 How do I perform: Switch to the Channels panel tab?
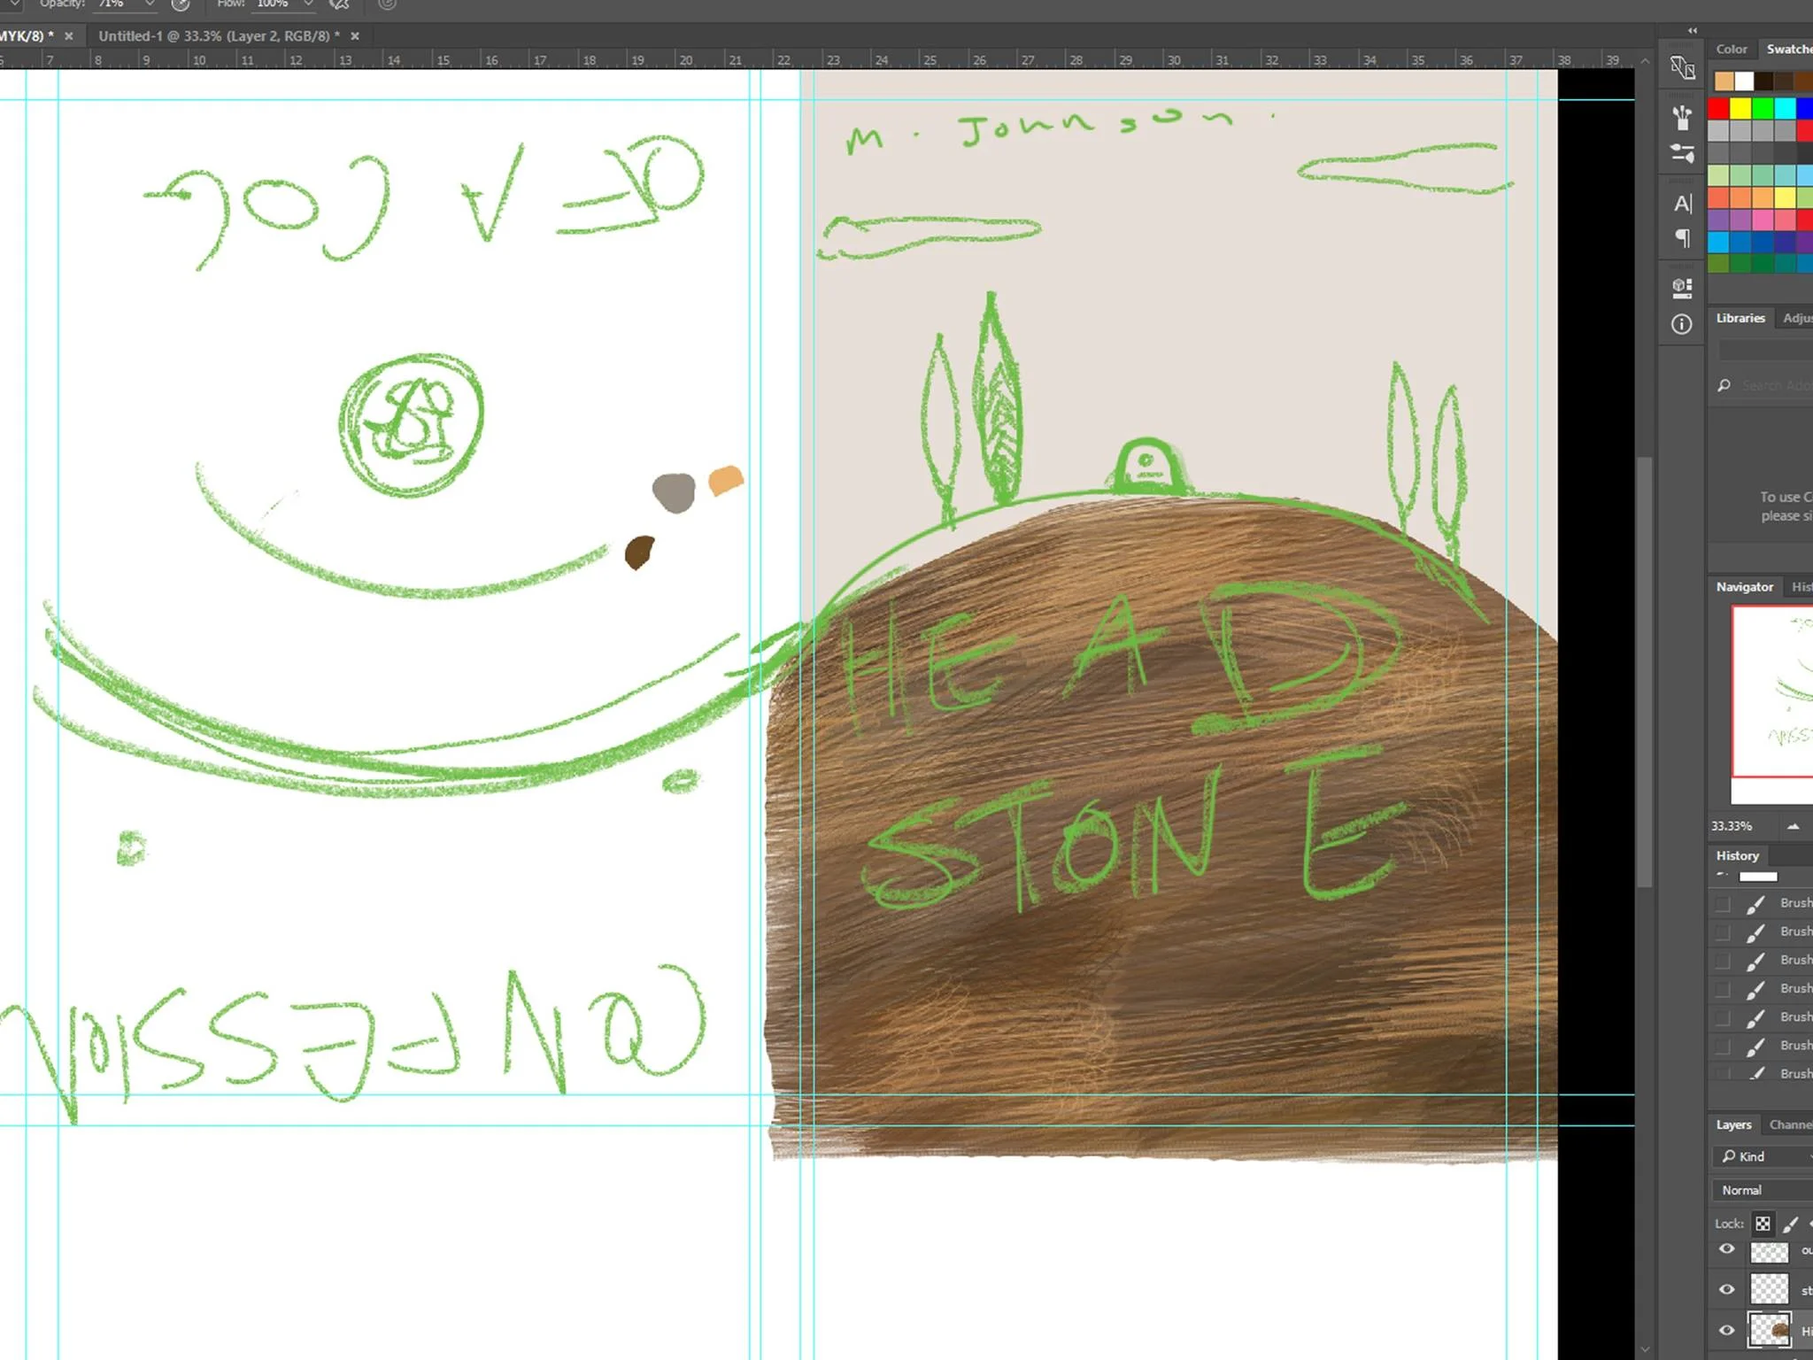pyautogui.click(x=1790, y=1124)
